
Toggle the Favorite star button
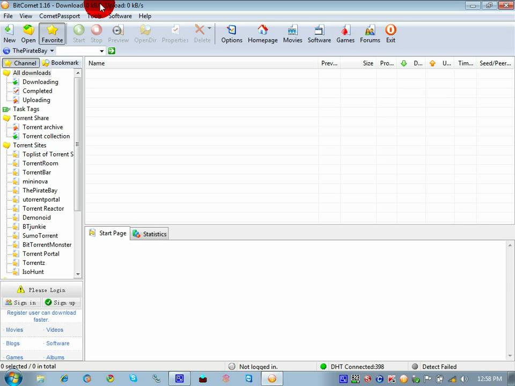pyautogui.click(x=52, y=34)
